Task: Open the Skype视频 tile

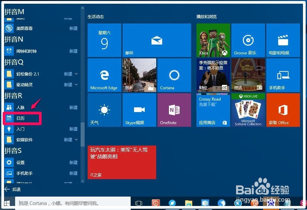Action: [x=139, y=110]
